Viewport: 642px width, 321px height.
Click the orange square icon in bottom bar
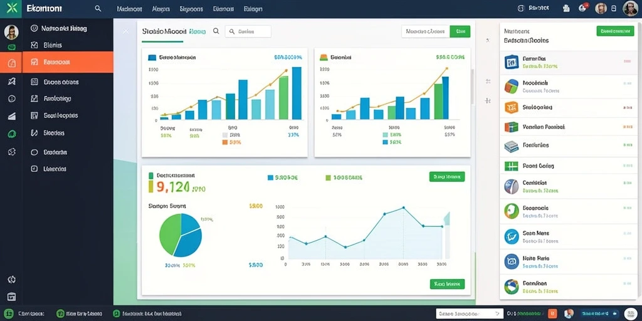(x=552, y=313)
